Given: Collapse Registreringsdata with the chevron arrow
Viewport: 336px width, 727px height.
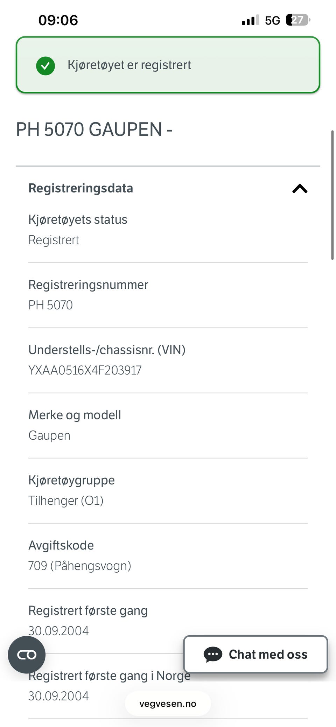Looking at the screenshot, I should pyautogui.click(x=300, y=189).
